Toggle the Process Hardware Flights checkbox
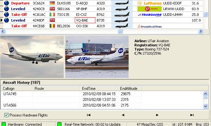 (6, 115)
